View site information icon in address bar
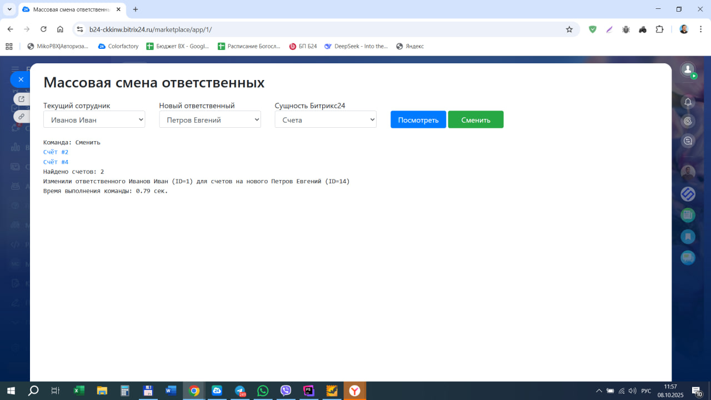This screenshot has width=711, height=400. pos(79,29)
